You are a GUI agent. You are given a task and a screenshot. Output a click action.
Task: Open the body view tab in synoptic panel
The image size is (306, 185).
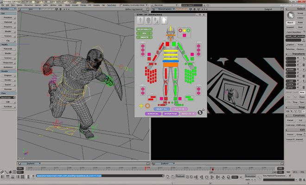point(140,20)
